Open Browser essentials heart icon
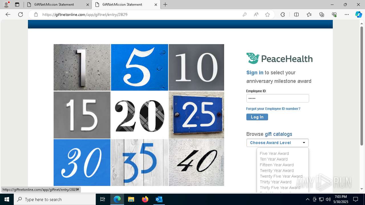Image resolution: width=365 pixels, height=205 pixels. [334, 15]
